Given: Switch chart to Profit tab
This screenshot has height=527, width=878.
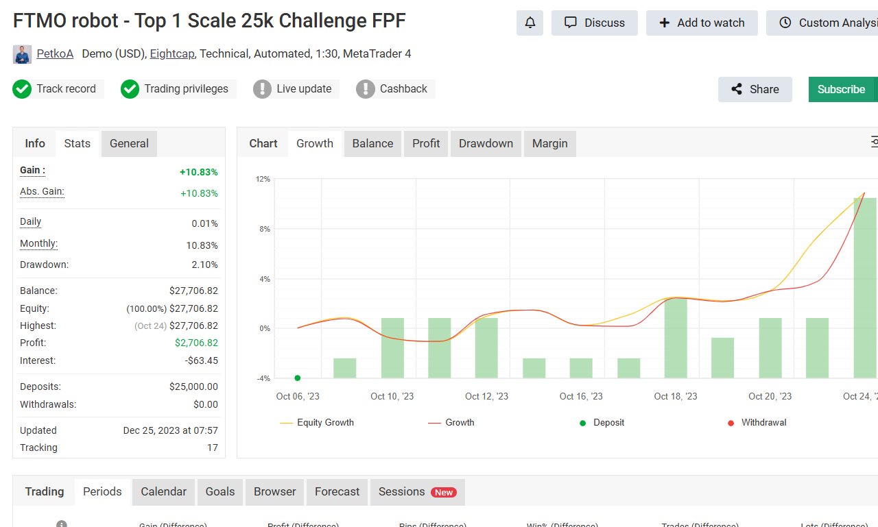Looking at the screenshot, I should [426, 144].
